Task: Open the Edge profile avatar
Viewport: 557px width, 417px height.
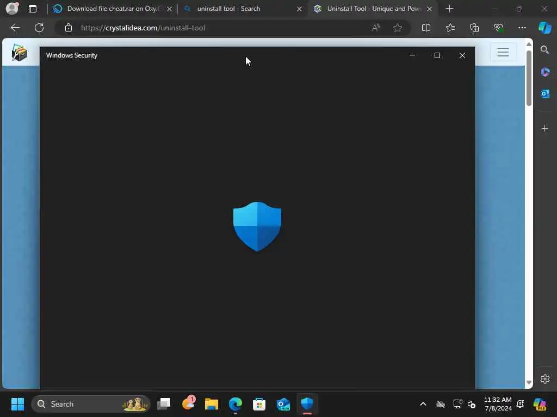Action: click(12, 9)
